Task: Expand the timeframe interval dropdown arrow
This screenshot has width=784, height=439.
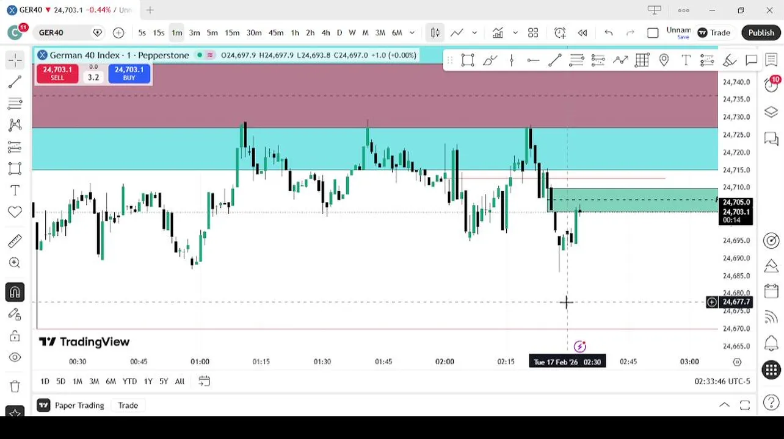Action: 412,33
